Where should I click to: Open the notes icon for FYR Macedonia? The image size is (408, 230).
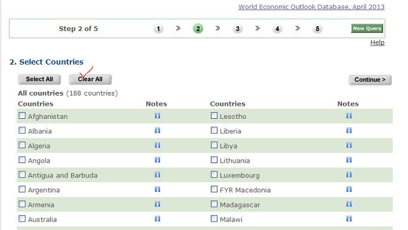[x=349, y=189]
